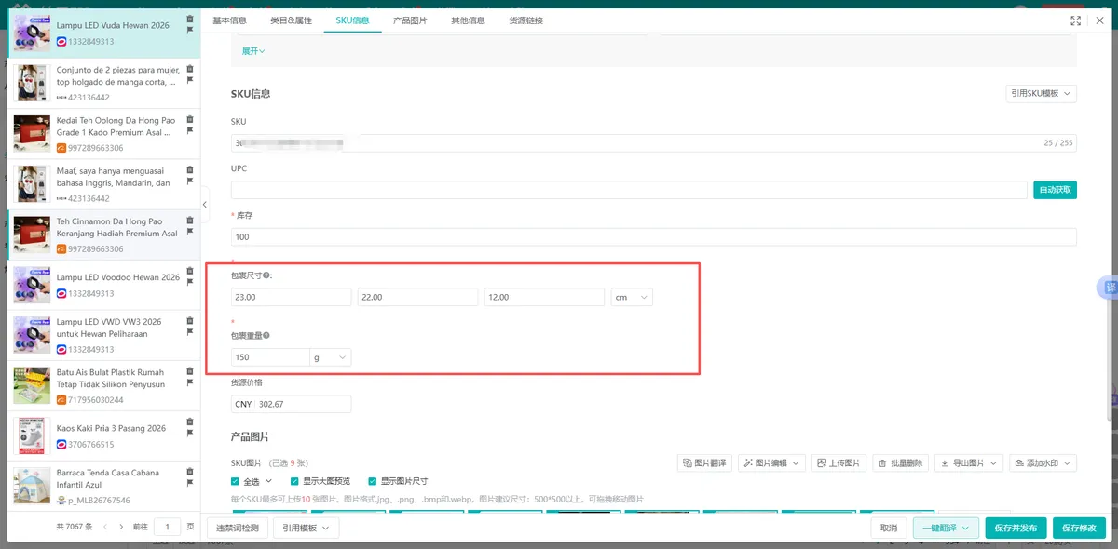Viewport: 1118px width, 549px height.
Task: Uncheck 显示图片尺寸 checkbox
Action: pyautogui.click(x=373, y=481)
